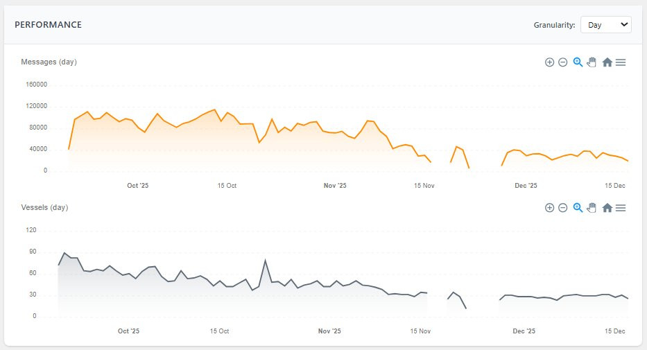Screen dimensions: 647x350
Task: Click zoom out icon on Messages chart
Action: click(x=563, y=62)
